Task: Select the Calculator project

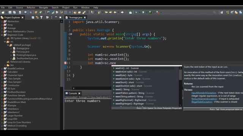Action: tap(13, 72)
